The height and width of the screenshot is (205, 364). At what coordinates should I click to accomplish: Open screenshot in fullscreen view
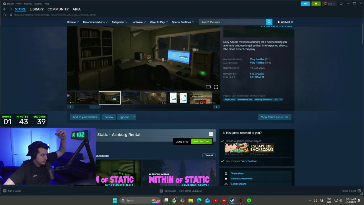coord(216,87)
